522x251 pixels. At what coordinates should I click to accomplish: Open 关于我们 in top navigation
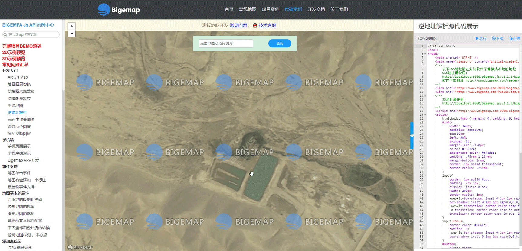click(339, 9)
